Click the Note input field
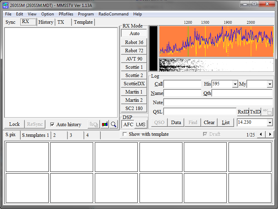Viewport: 278px width, 209px height. coord(218,102)
